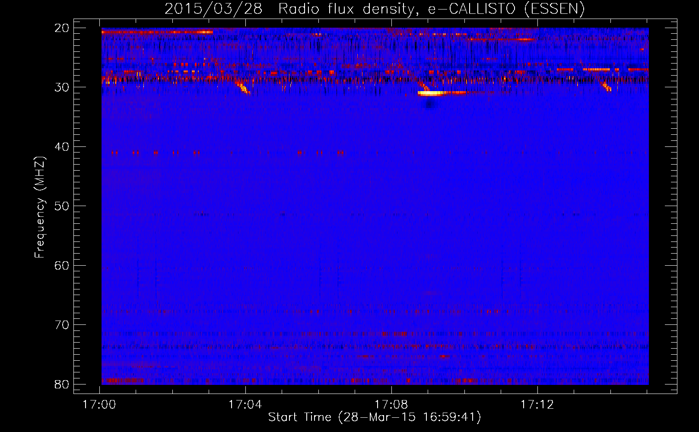Click the bright yellow burst near 31 MHz
The height and width of the screenshot is (432, 699).
[441, 92]
